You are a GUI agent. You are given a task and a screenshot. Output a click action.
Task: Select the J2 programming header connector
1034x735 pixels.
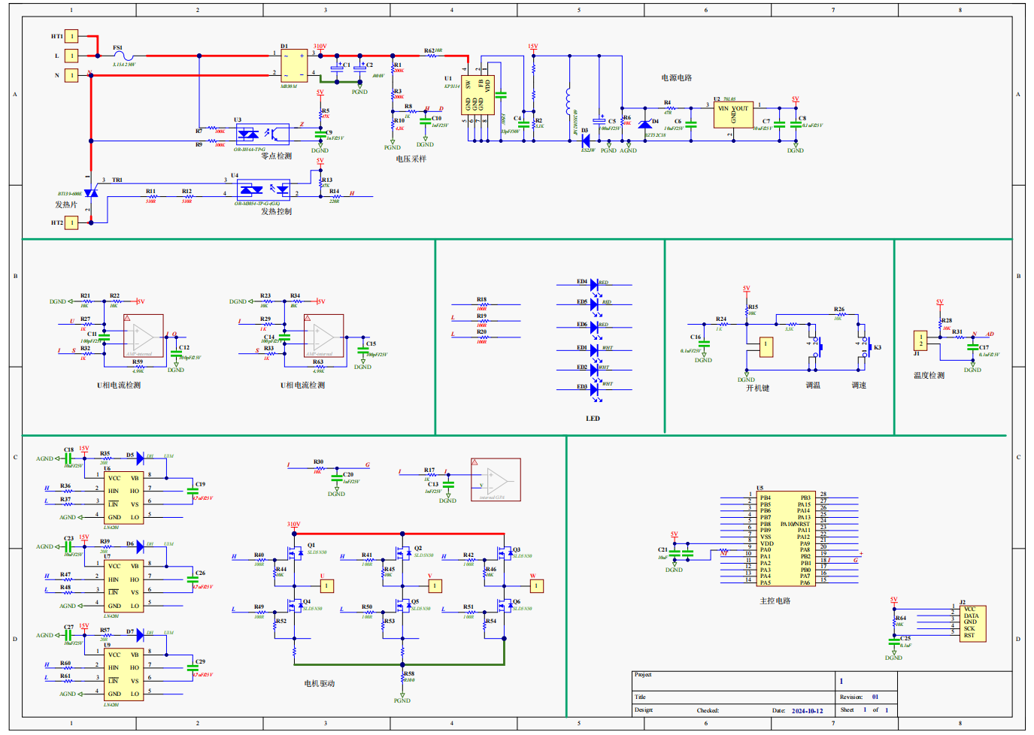[972, 623]
